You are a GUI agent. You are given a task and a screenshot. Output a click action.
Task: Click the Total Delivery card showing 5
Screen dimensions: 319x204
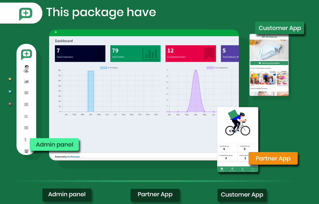point(230,54)
